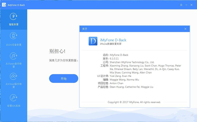Viewport: 197px width, 122px height.
Task: Click the iMyFone D-Back heading in dialog
Action: [113, 40]
